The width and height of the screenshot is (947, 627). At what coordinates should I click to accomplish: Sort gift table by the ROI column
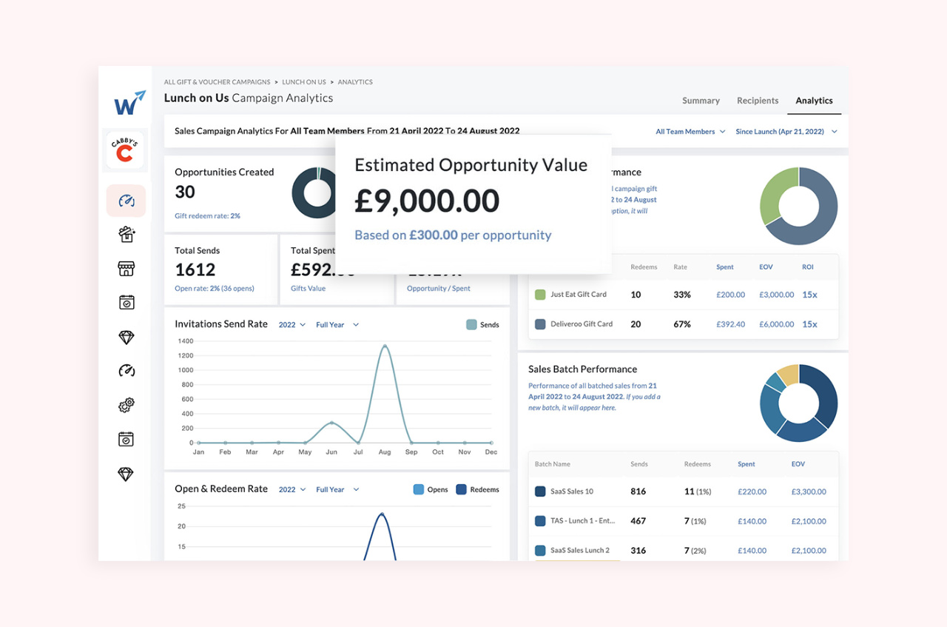(x=808, y=266)
